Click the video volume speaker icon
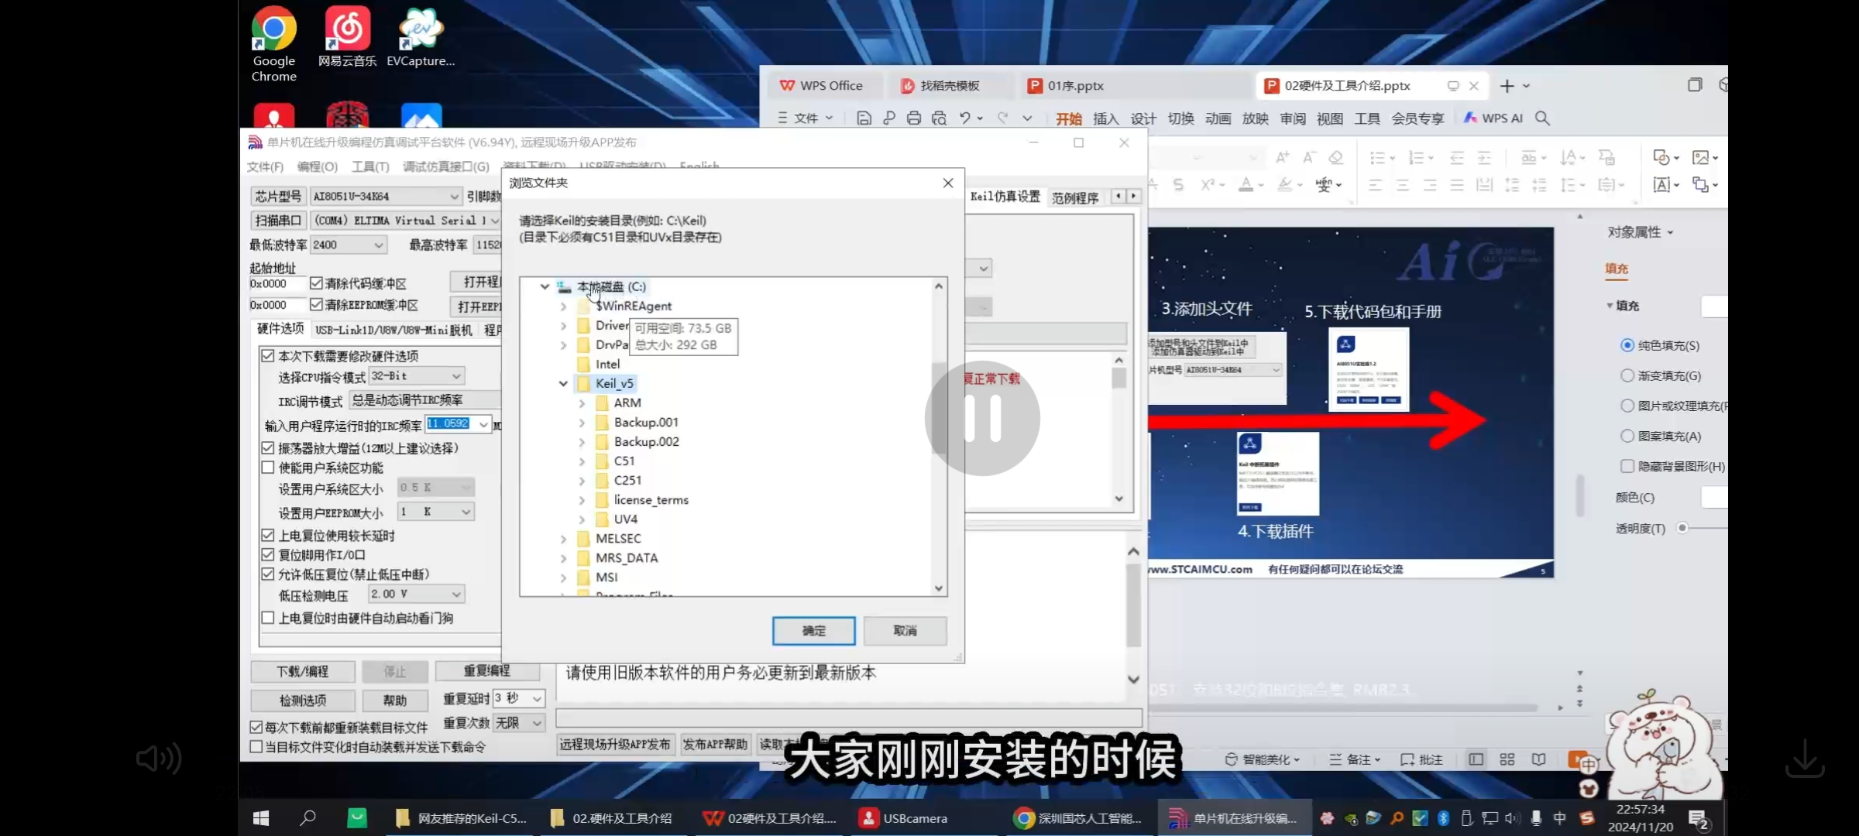 click(x=159, y=759)
